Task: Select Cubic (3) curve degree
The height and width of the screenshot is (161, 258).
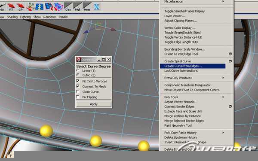Action: coord(78,75)
